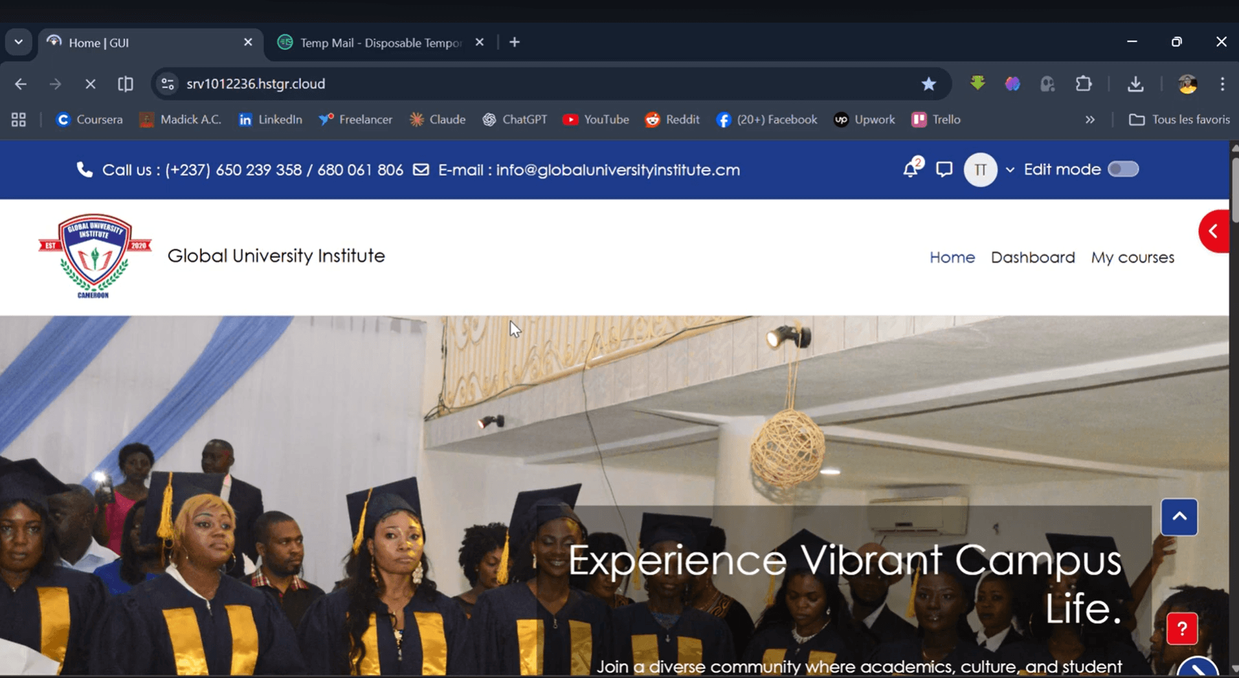Open the notifications bell icon
The width and height of the screenshot is (1239, 678).
click(x=911, y=169)
